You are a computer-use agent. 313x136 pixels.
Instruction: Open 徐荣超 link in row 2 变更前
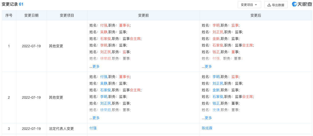105,110
